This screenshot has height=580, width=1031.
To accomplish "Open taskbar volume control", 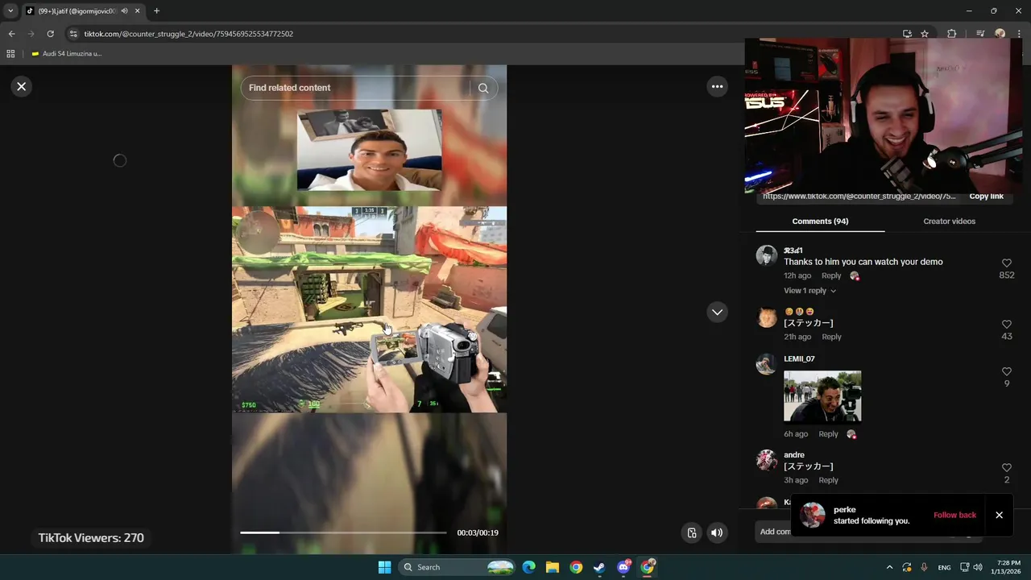I will (x=978, y=567).
